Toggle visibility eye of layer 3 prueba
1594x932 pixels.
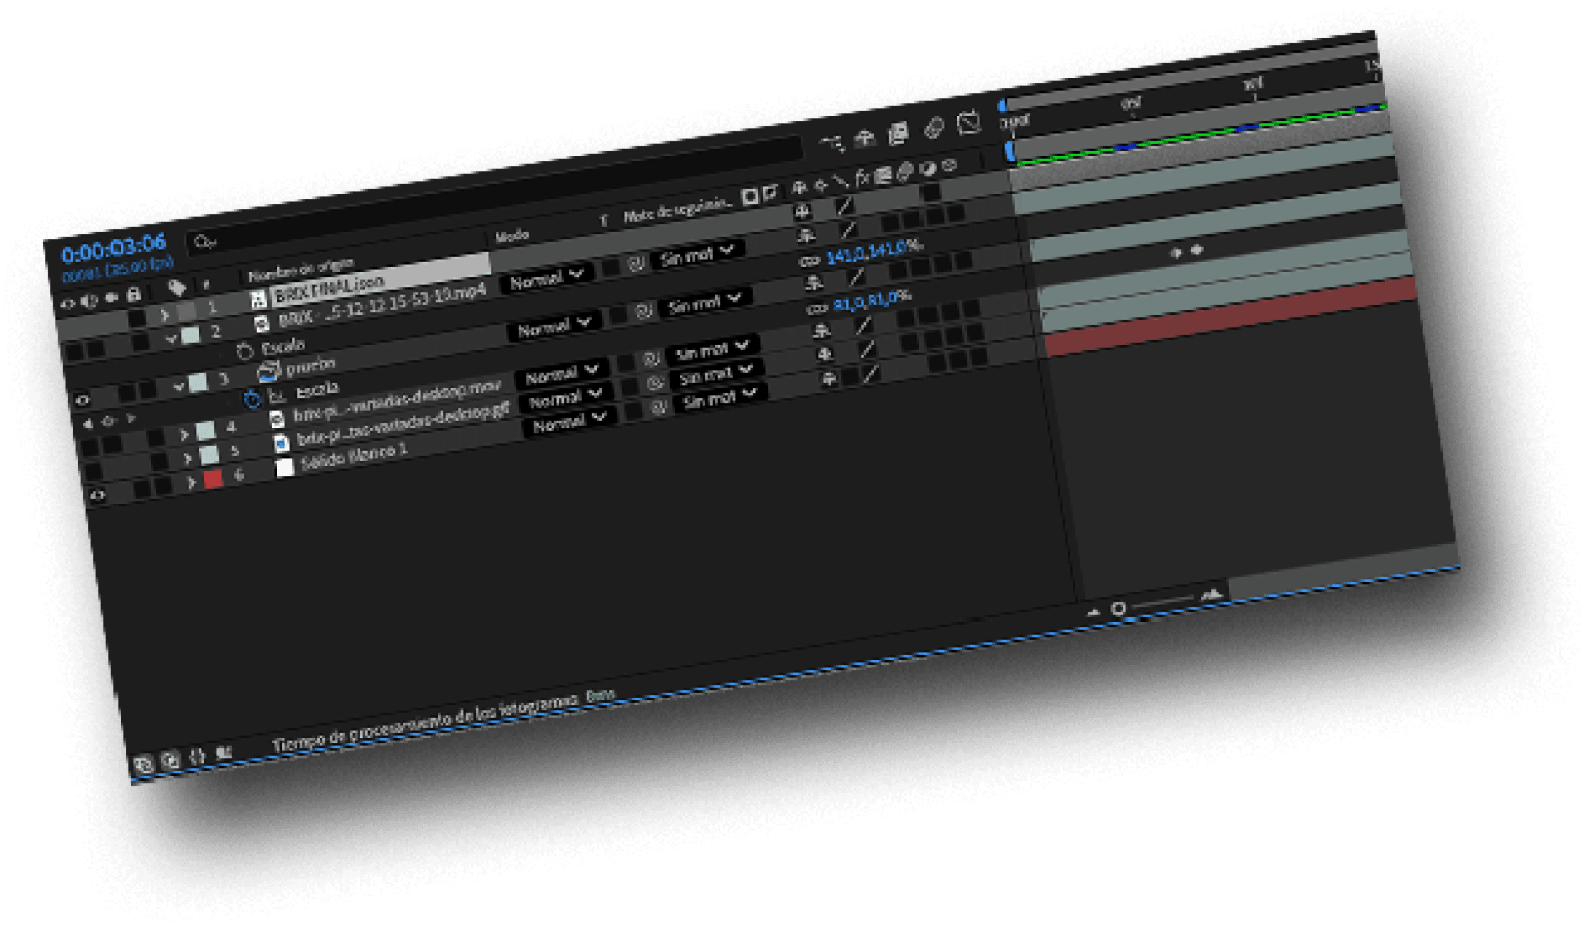point(82,400)
